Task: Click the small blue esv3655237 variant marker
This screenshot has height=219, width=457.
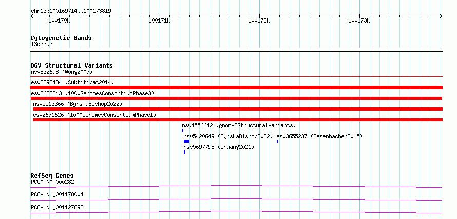Action: click(x=277, y=141)
